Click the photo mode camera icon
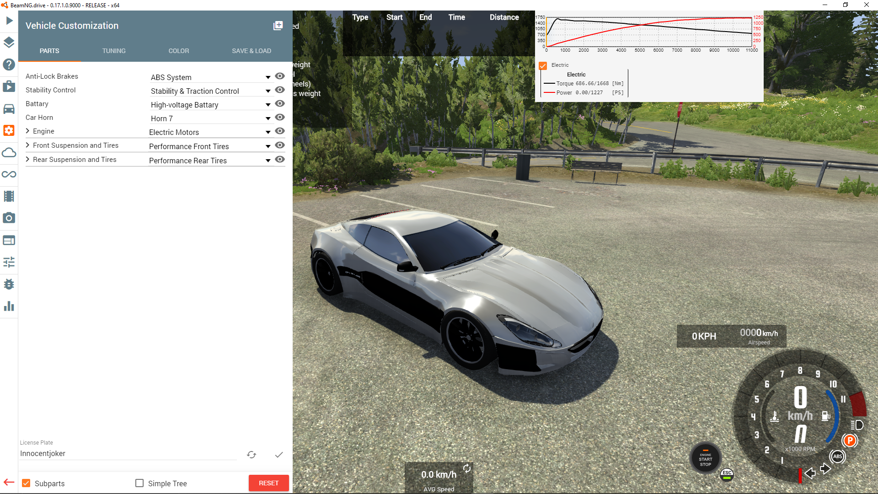 tap(9, 218)
